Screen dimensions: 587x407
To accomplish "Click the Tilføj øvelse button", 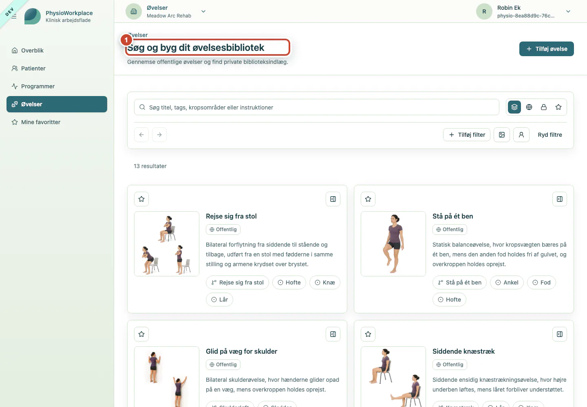I will [x=547, y=49].
